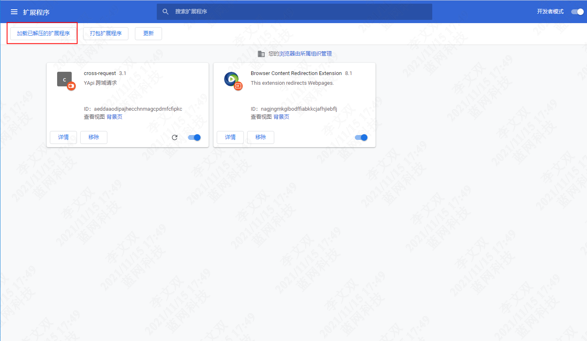Click the error badge on cross-request icon

click(71, 86)
